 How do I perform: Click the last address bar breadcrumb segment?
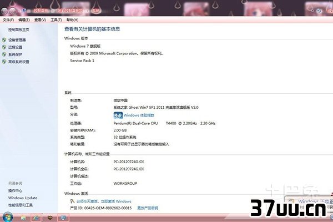96,11
